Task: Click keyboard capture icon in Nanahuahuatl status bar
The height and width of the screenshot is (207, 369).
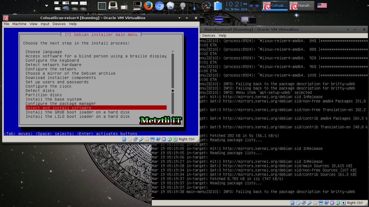Action: point(343,203)
